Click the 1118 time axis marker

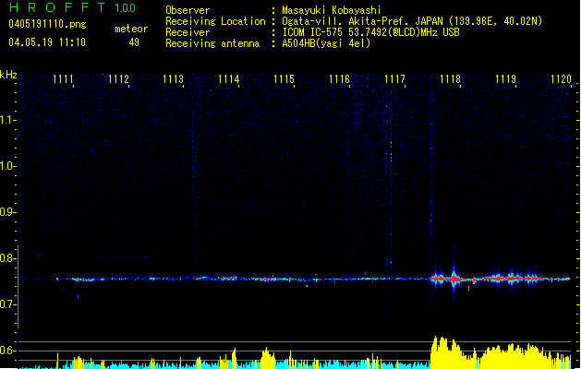click(450, 79)
